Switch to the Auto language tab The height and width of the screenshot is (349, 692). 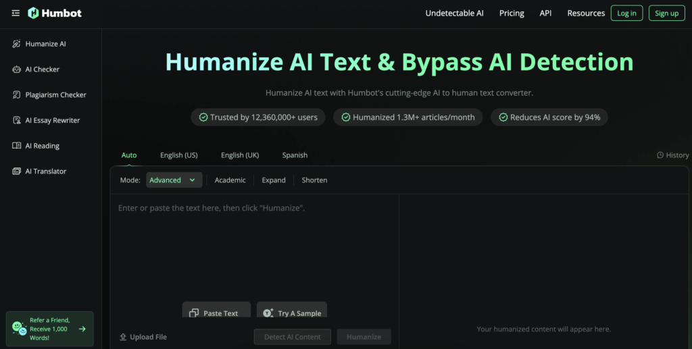(129, 155)
